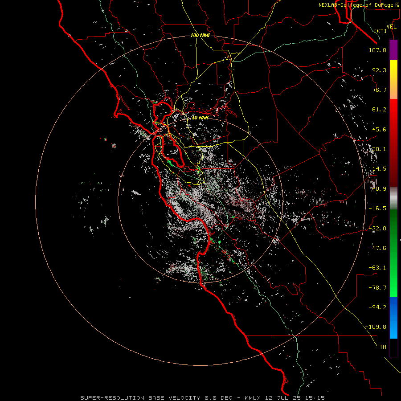Click the [KT] units label
This screenshot has width=401, height=401.
[x=381, y=31]
